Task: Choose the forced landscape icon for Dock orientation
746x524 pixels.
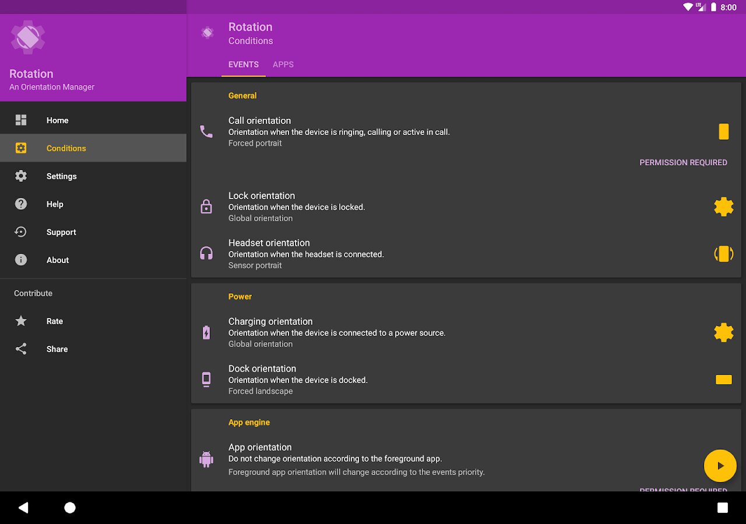Action: (x=723, y=380)
